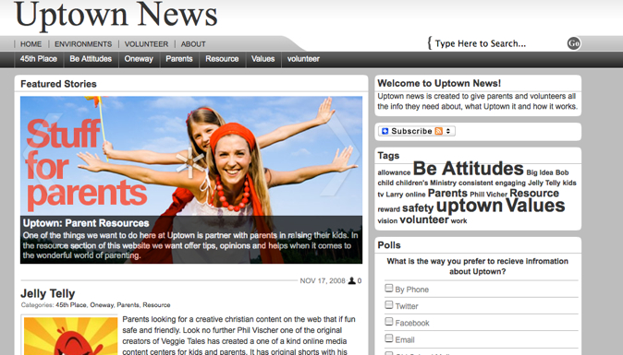Click the work tag

point(458,221)
